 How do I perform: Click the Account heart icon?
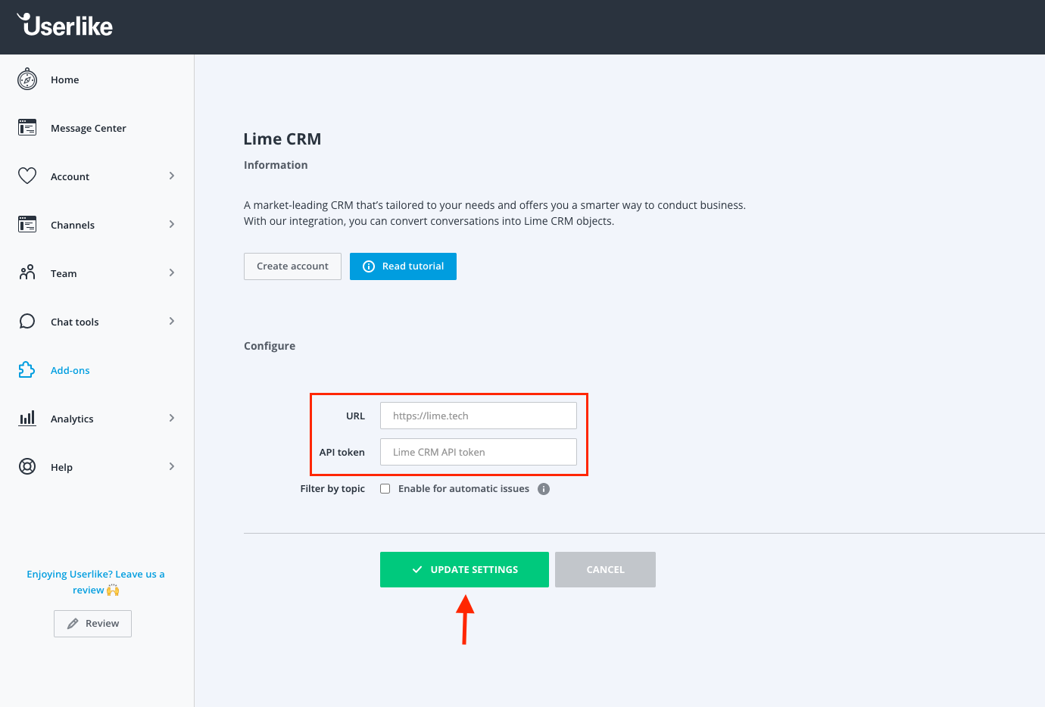pos(27,176)
